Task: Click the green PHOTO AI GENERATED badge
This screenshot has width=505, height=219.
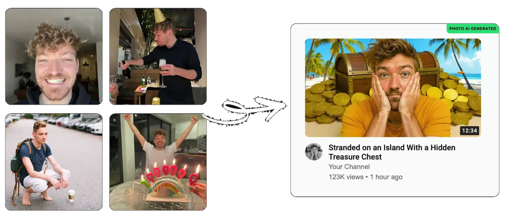Action: (472, 28)
